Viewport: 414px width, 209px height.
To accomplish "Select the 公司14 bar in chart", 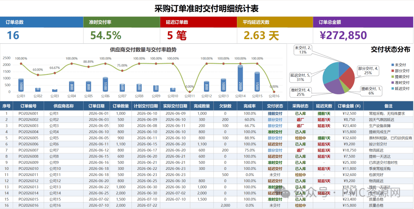I will point(240,79).
